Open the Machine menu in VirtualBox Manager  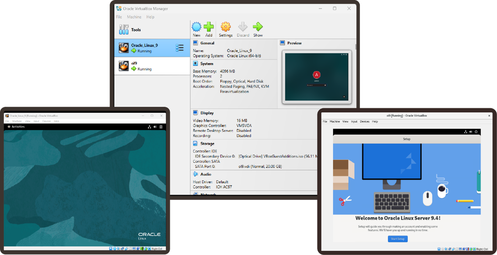[x=134, y=17]
